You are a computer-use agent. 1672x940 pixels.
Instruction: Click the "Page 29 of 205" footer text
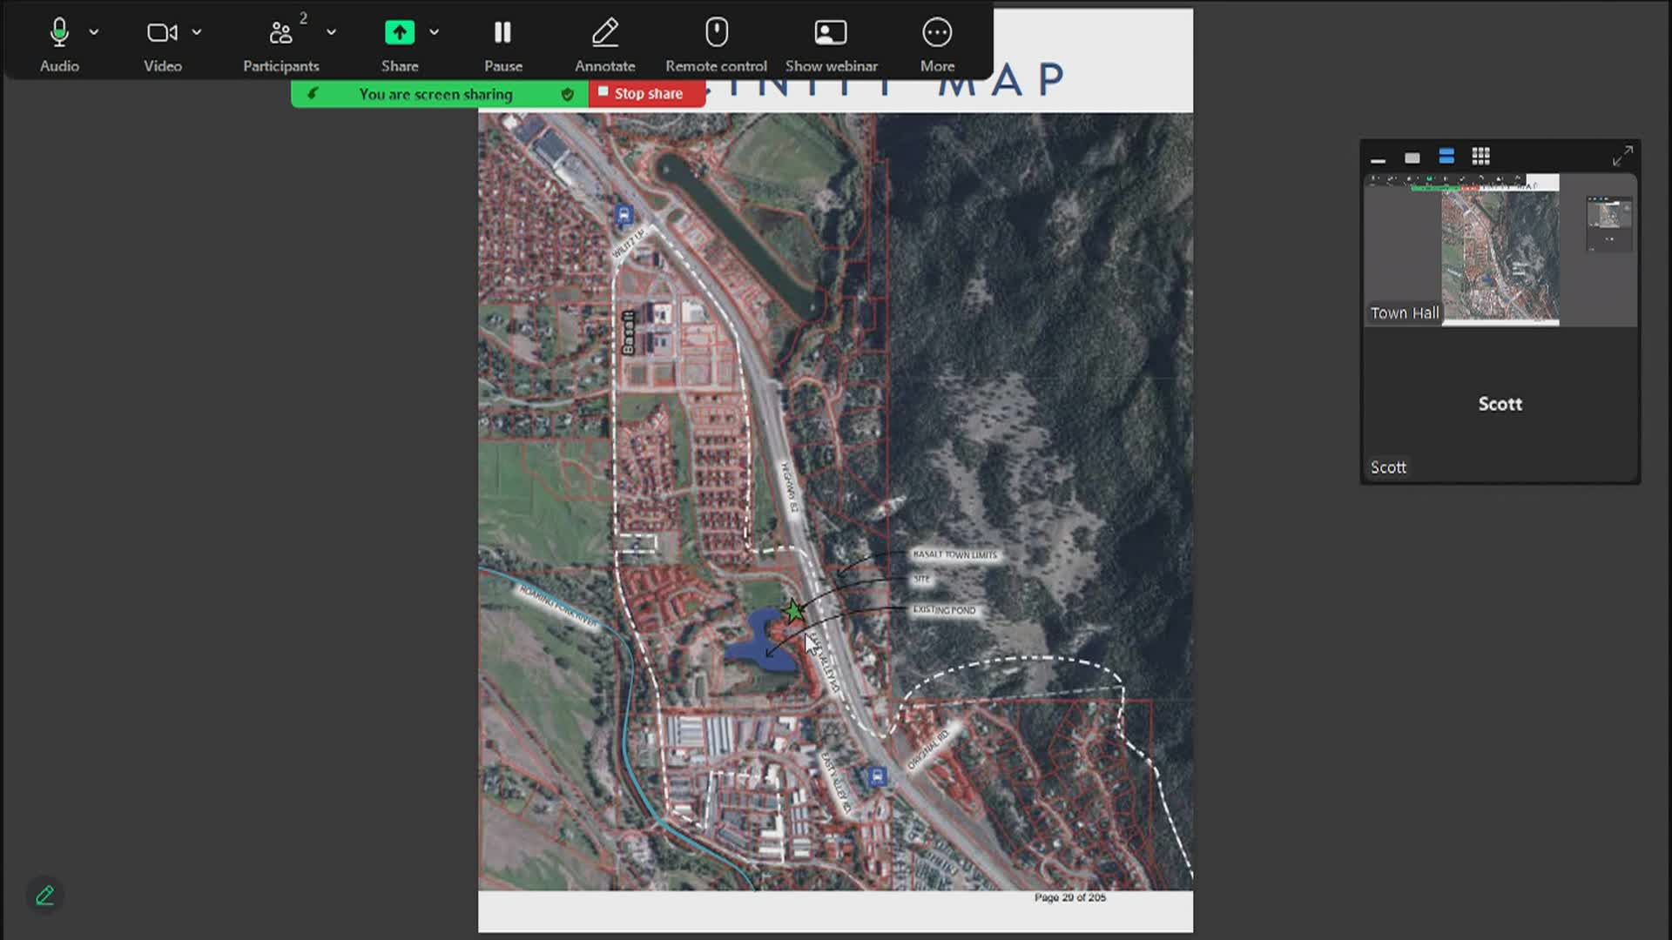tap(1070, 897)
